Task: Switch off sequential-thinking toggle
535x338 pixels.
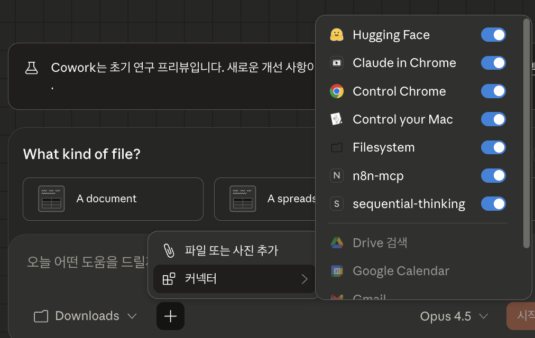Action: (x=493, y=204)
